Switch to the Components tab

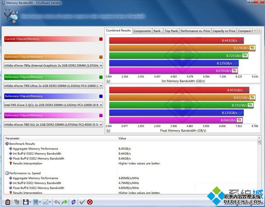click(142, 31)
